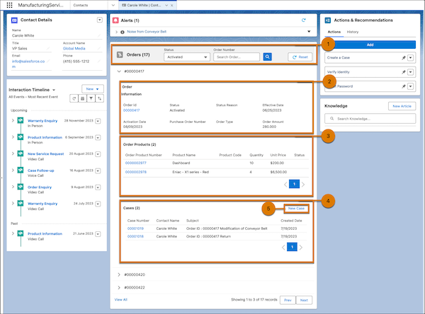Click the info icon beside Noise from Conveyor Belt
Viewport: 425px width, 314px height.
pos(123,32)
